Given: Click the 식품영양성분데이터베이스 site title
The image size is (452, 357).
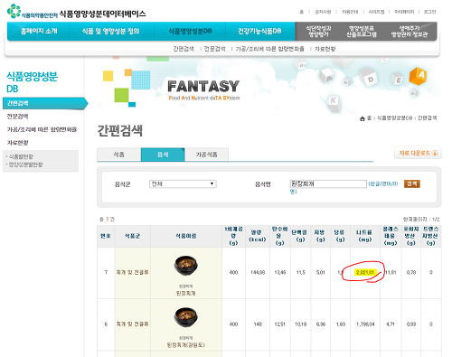Looking at the screenshot, I should click(x=102, y=14).
